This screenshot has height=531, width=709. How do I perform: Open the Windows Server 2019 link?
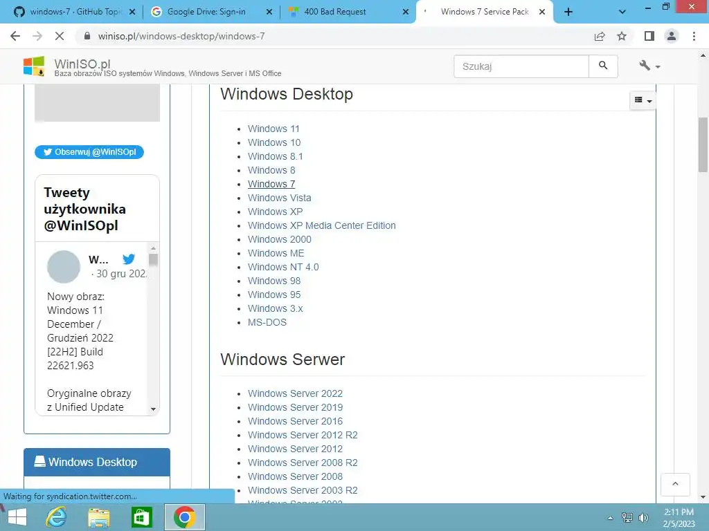pos(295,407)
